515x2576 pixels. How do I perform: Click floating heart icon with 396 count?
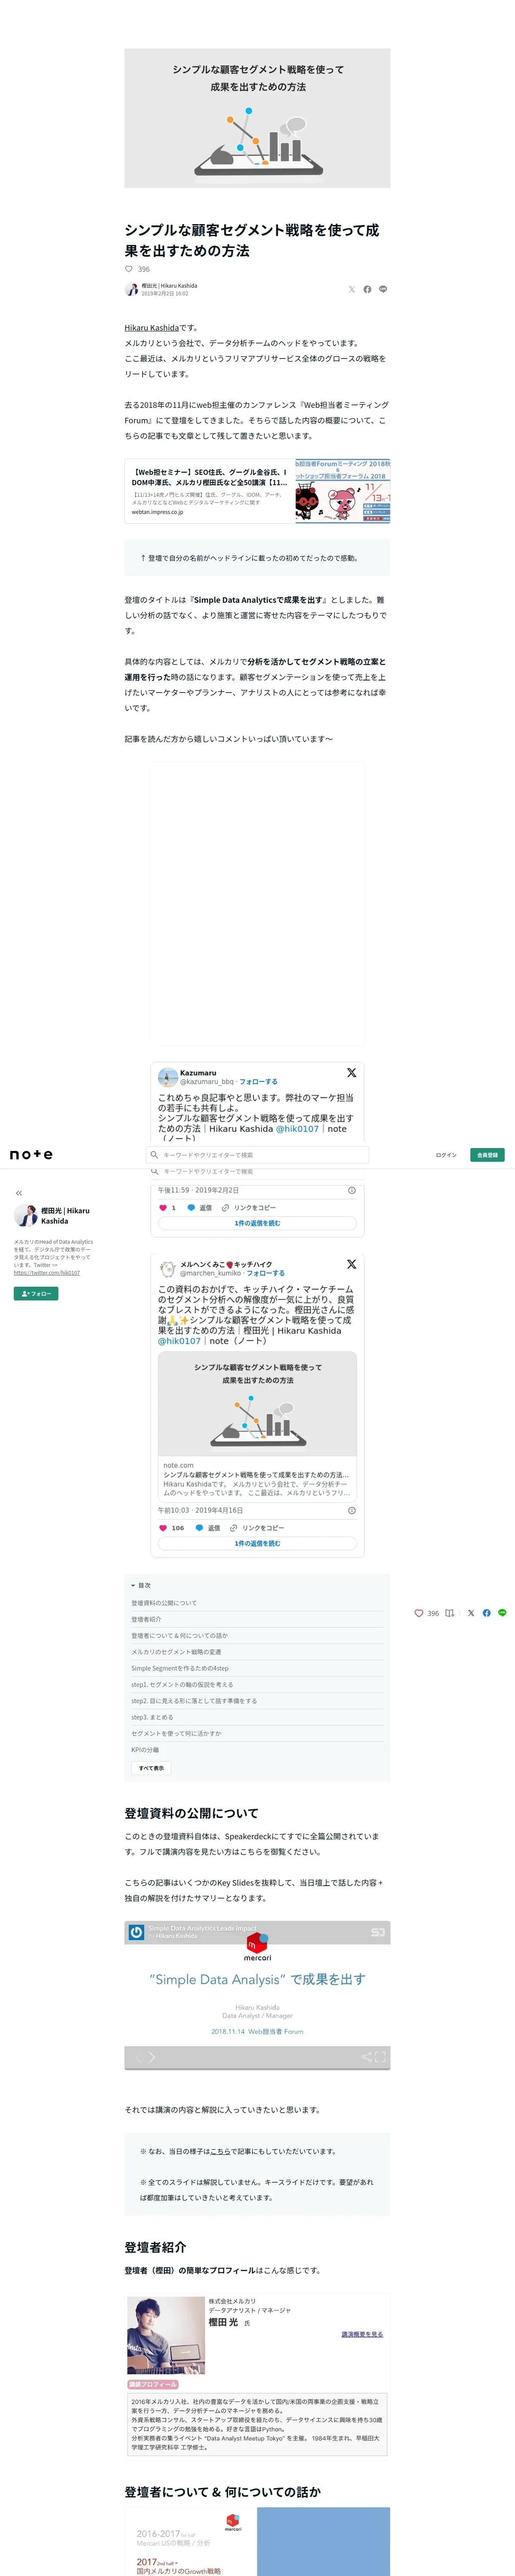pyautogui.click(x=419, y=1613)
